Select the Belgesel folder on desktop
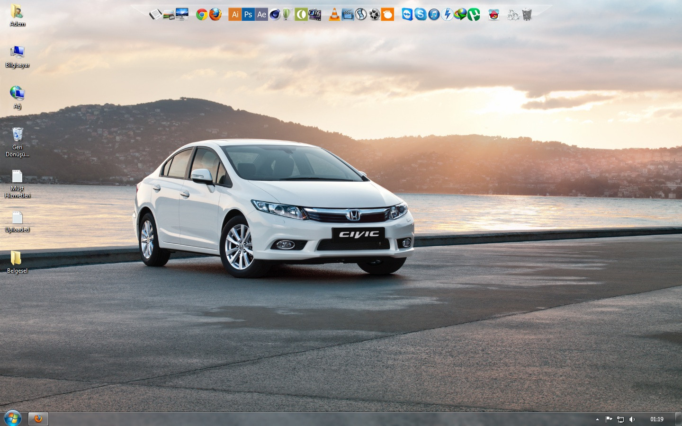 click(16, 258)
